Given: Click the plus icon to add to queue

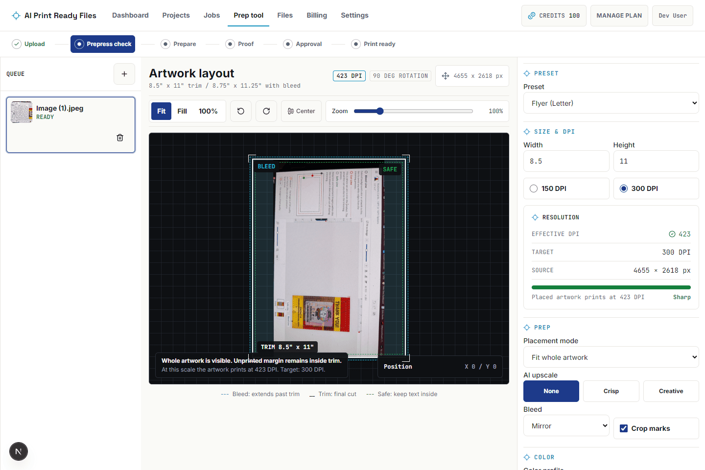Looking at the screenshot, I should (x=124, y=74).
